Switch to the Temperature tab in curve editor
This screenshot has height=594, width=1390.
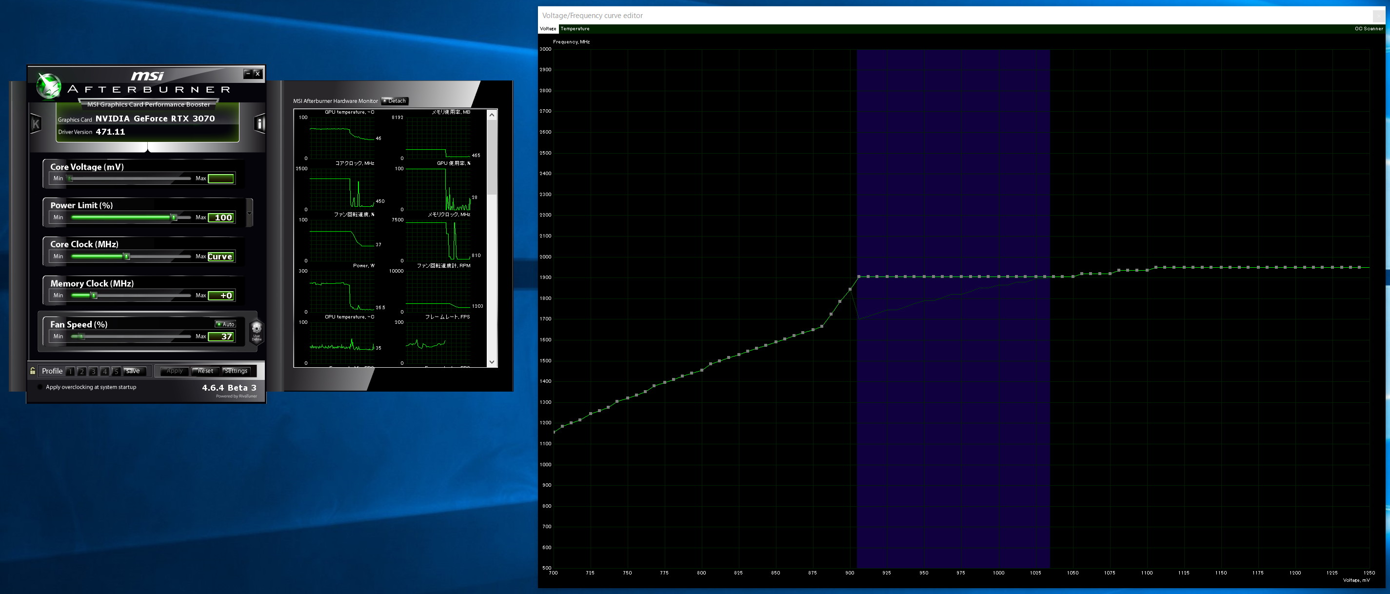tap(575, 29)
